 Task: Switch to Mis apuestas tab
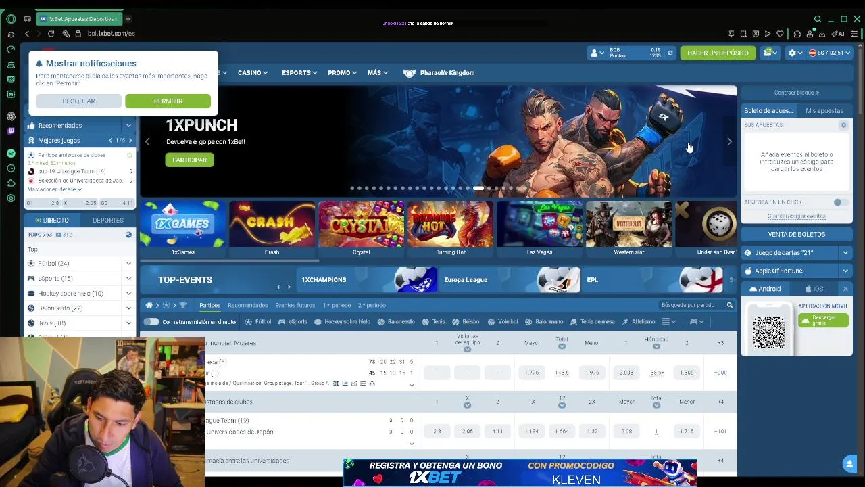pos(824,110)
